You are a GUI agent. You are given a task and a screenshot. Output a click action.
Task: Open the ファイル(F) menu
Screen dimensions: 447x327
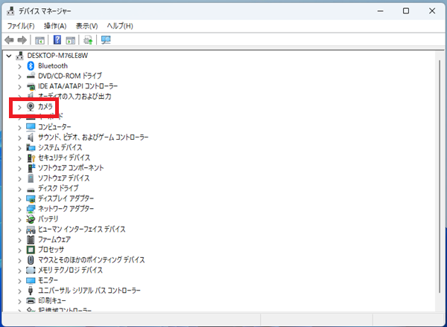(21, 26)
